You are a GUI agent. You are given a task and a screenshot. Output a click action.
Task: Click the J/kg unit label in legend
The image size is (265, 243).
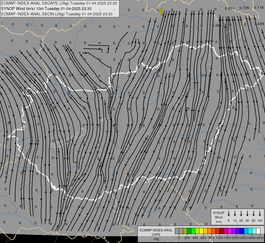(156, 239)
